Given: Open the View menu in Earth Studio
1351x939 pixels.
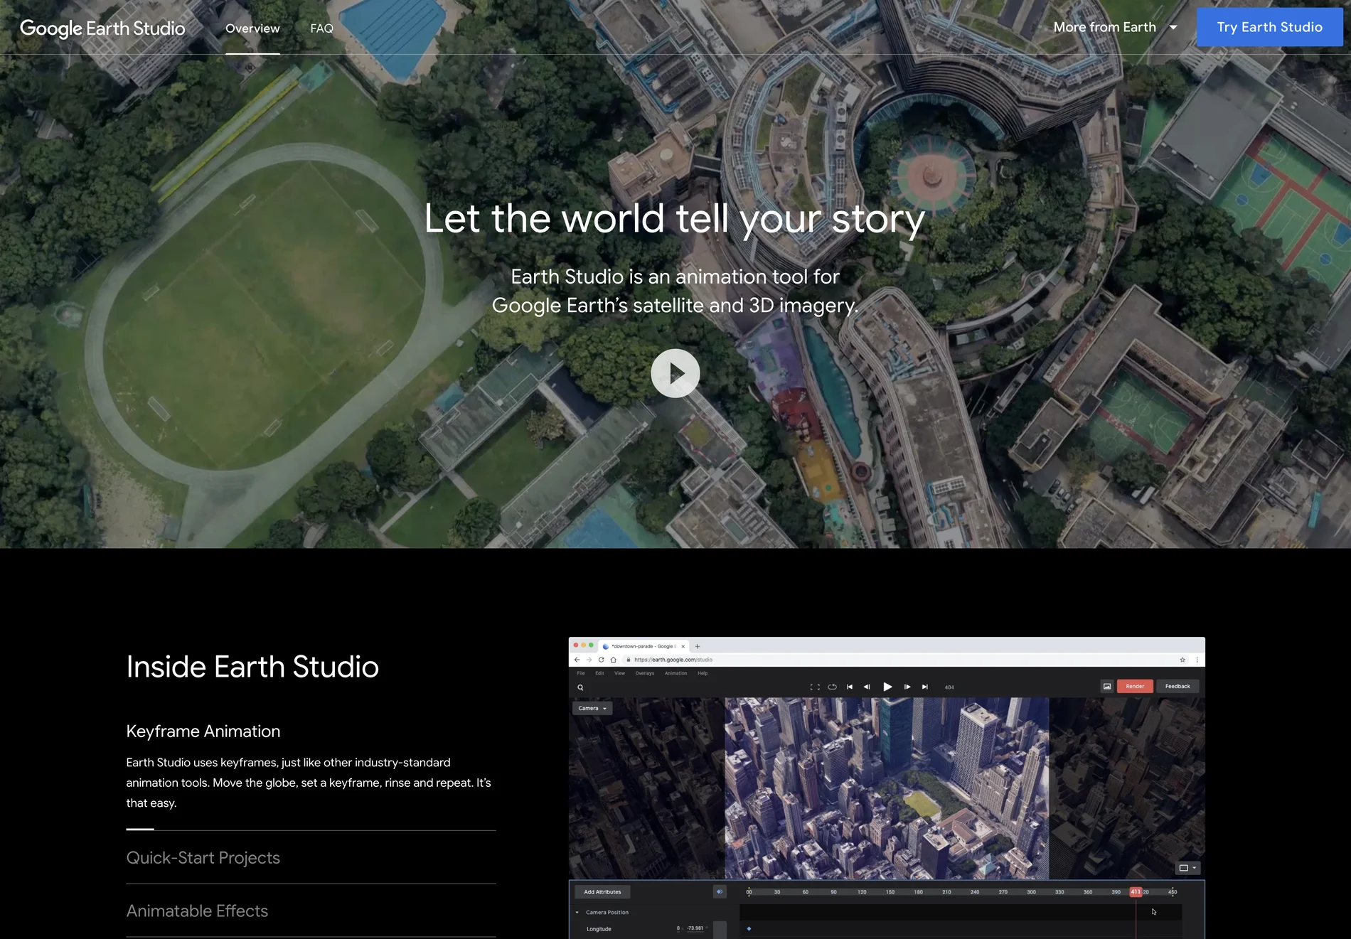Looking at the screenshot, I should click(620, 673).
